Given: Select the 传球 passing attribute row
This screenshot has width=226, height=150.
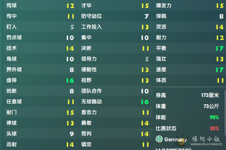Looking at the screenshot, I should coord(41,6).
